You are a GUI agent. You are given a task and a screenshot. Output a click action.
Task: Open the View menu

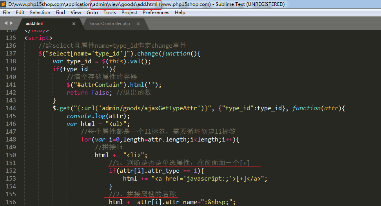76,13
